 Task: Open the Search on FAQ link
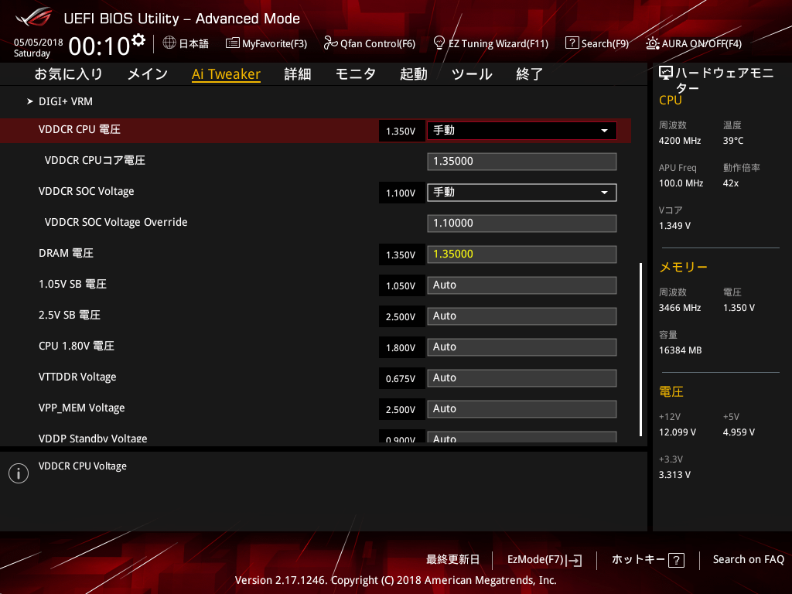[x=748, y=560]
